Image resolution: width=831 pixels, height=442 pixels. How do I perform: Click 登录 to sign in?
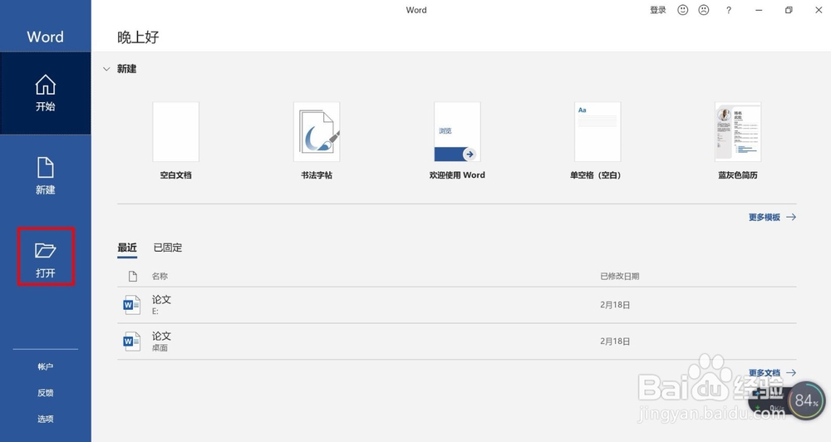[657, 10]
